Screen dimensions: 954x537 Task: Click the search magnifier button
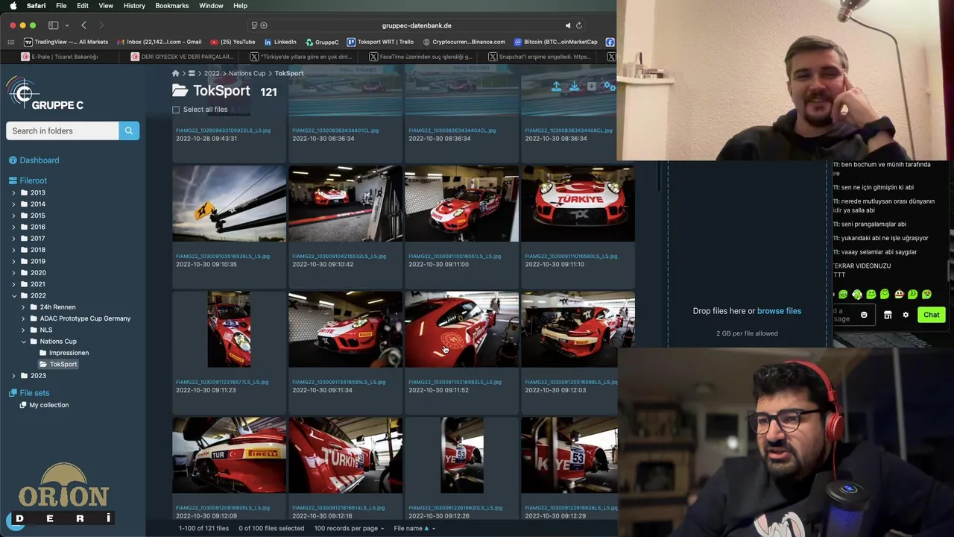click(x=129, y=131)
